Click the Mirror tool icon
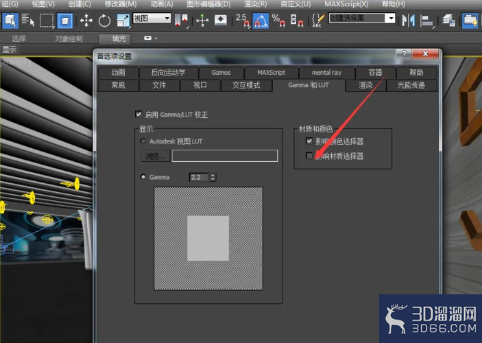The width and height of the screenshot is (482, 343). click(409, 21)
